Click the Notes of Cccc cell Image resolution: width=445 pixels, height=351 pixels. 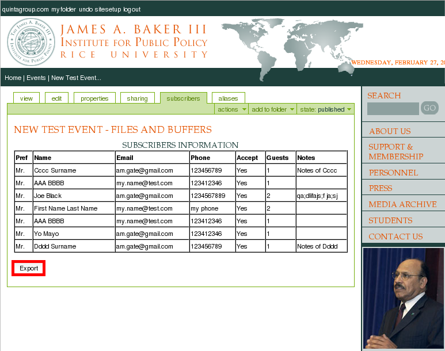(321, 170)
